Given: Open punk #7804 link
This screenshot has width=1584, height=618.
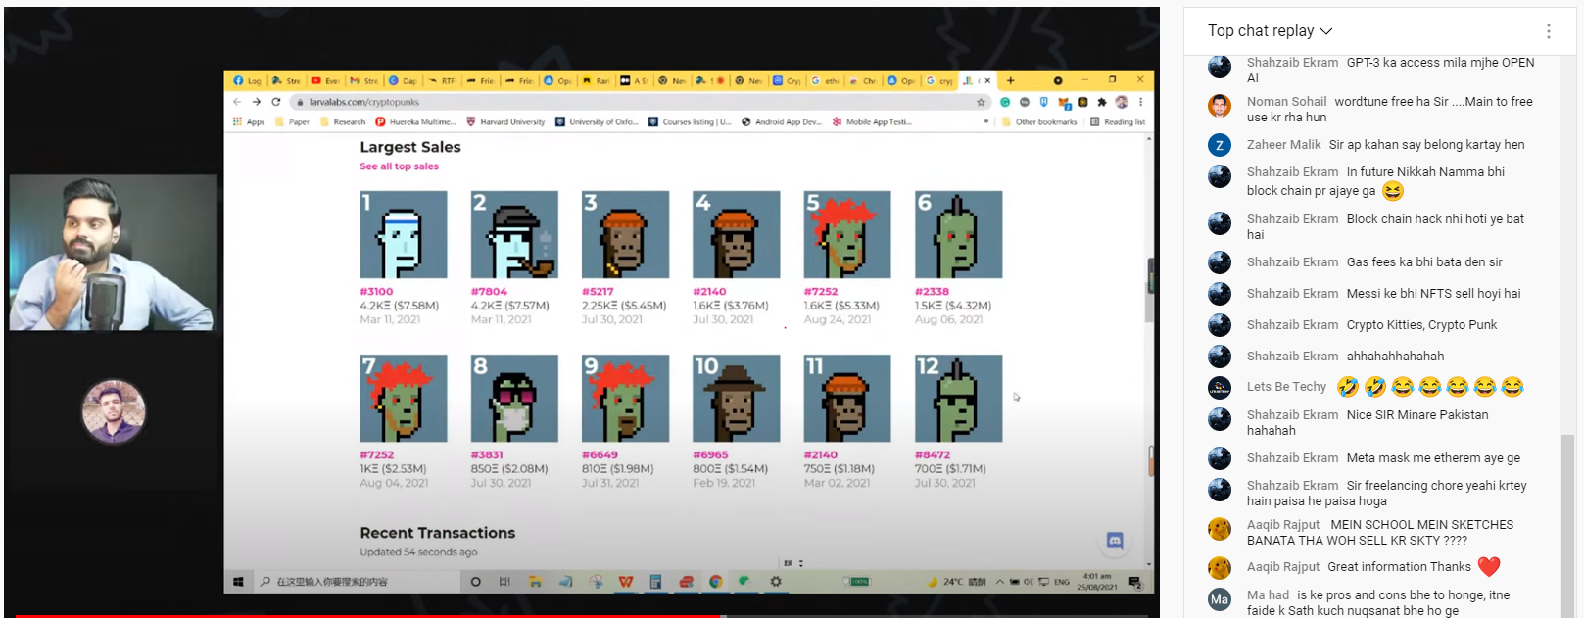Looking at the screenshot, I should coord(489,292).
